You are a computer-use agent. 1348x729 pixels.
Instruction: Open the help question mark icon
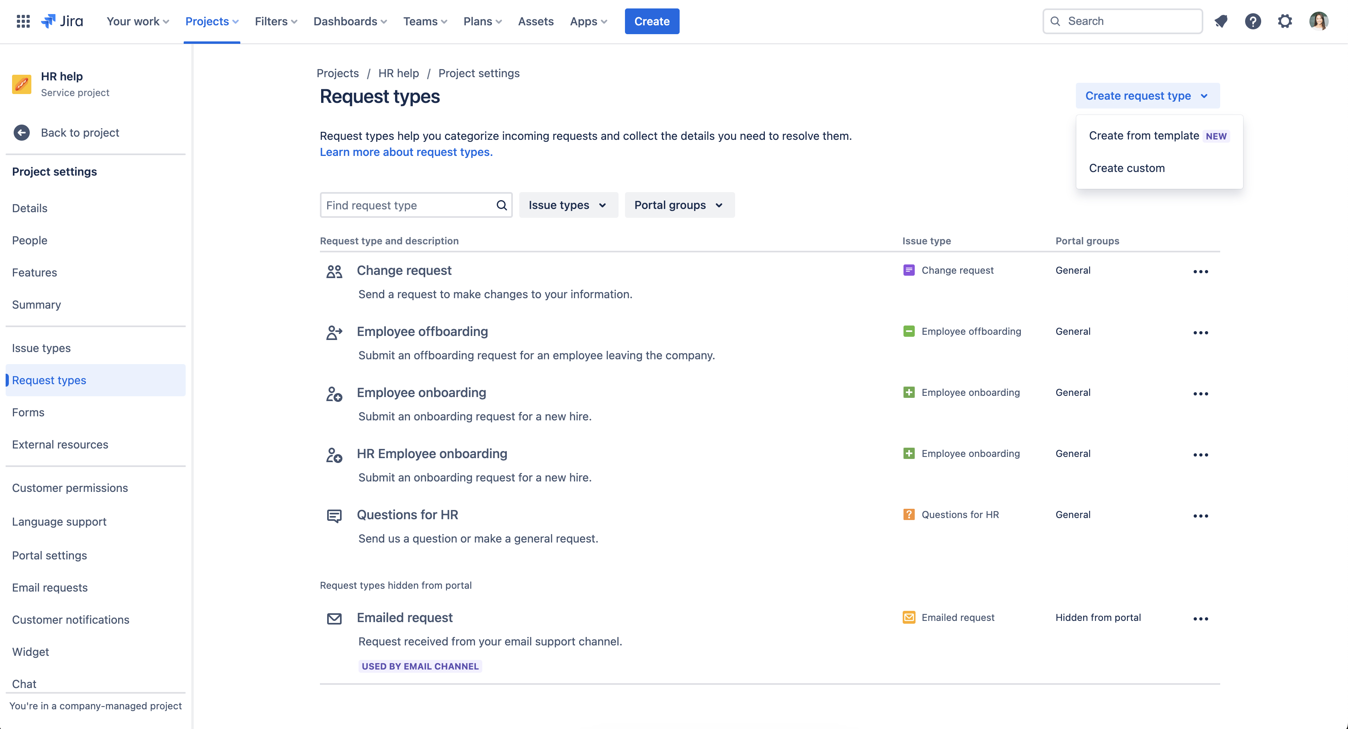point(1253,21)
